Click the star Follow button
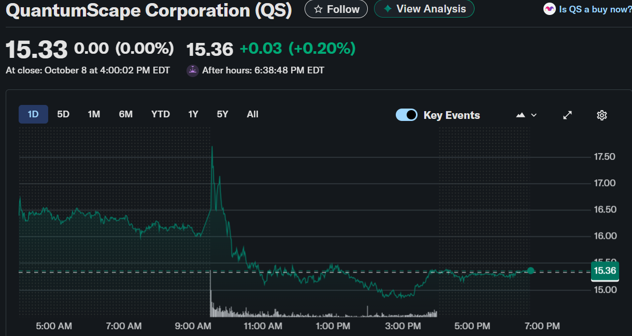The width and height of the screenshot is (632, 336). click(336, 9)
